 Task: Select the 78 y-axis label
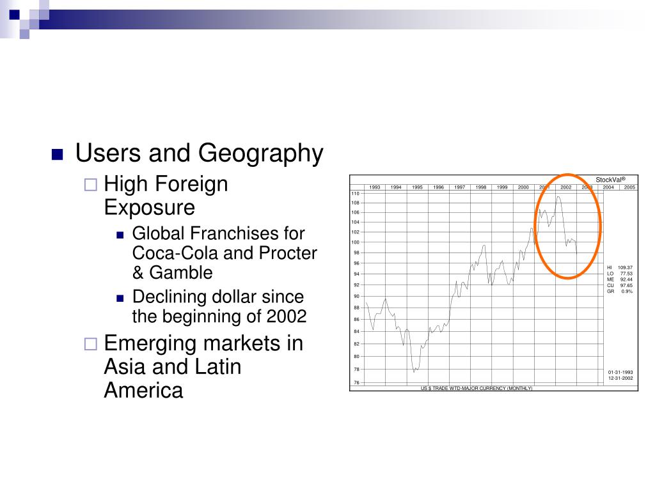tap(356, 370)
